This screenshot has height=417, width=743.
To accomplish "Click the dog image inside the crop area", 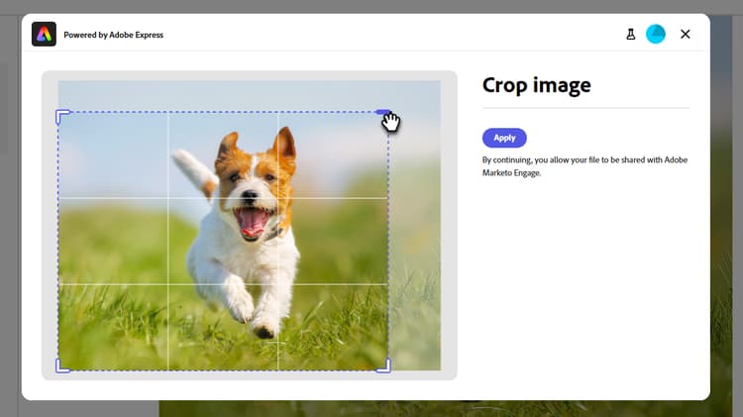I will click(223, 242).
